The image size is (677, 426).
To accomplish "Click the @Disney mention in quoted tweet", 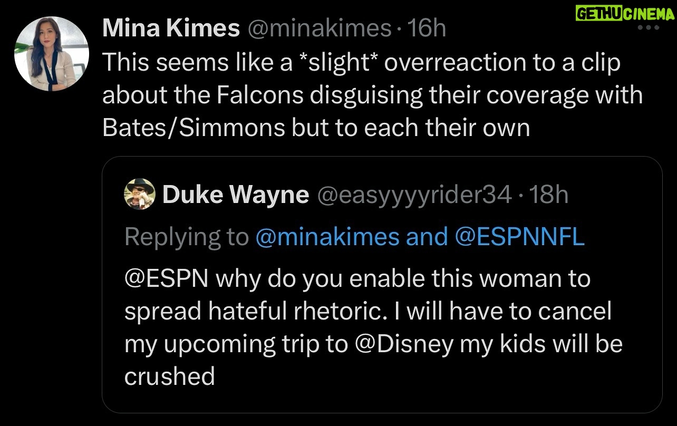I will point(404,344).
